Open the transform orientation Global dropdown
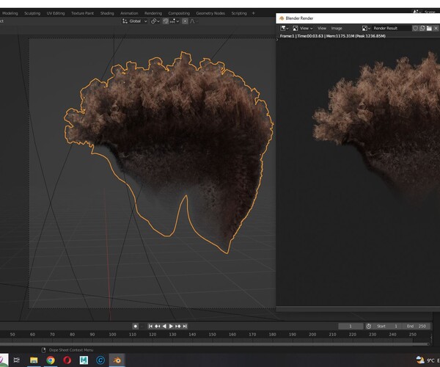The width and height of the screenshot is (440, 367). [x=135, y=21]
